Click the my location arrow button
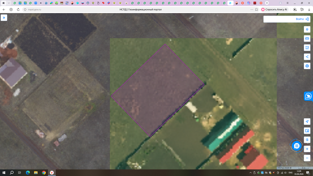313x176 pixels. point(307,122)
